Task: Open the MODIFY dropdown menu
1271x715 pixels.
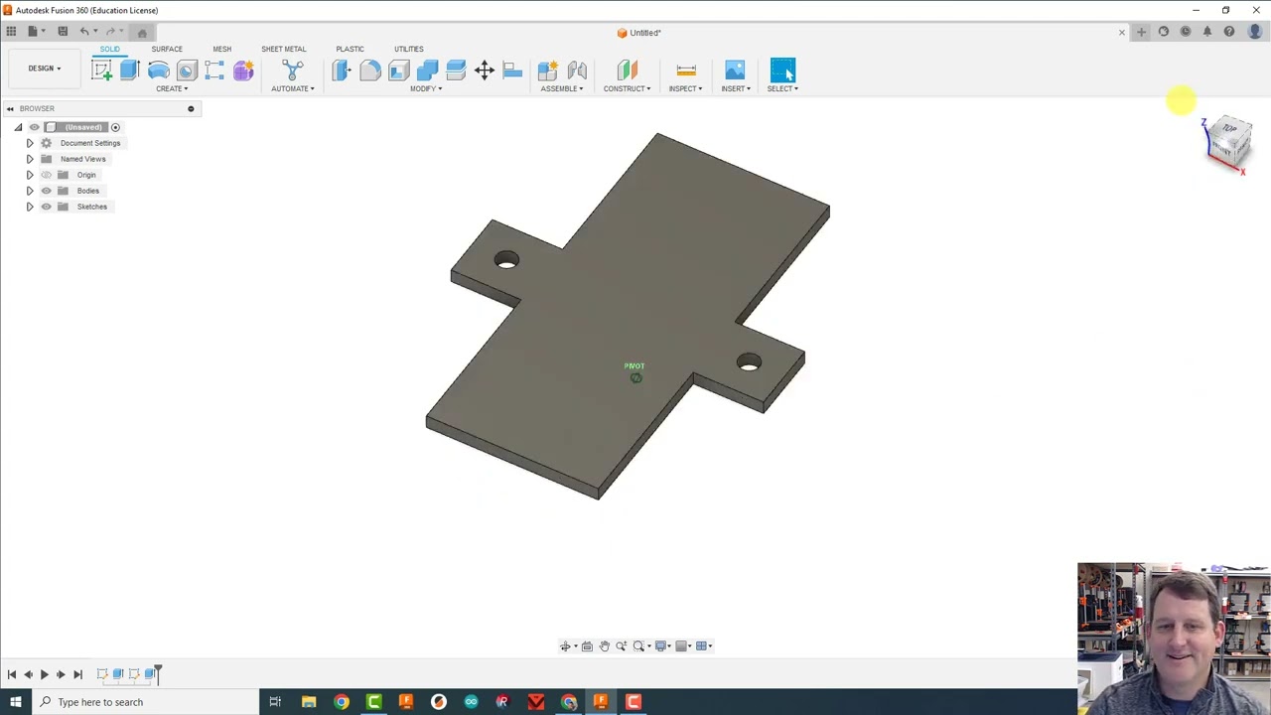Action: click(x=426, y=88)
